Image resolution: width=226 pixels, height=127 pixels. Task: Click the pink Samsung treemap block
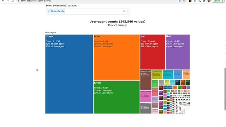pos(146,96)
